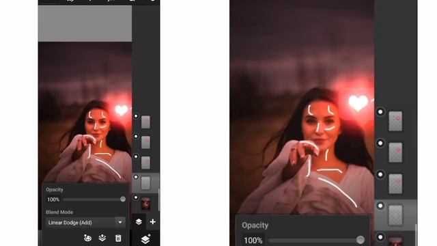Tap the palette-plus icon beside merge icon

87,238
